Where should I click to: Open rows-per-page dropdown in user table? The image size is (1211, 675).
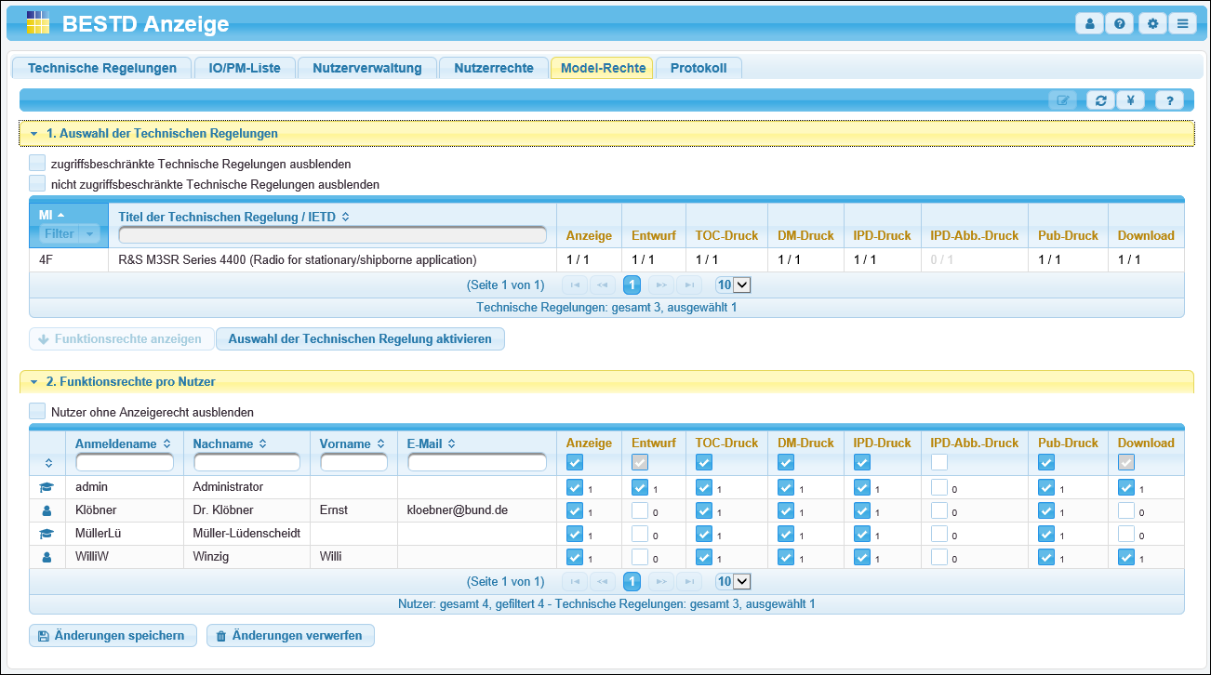click(x=733, y=582)
